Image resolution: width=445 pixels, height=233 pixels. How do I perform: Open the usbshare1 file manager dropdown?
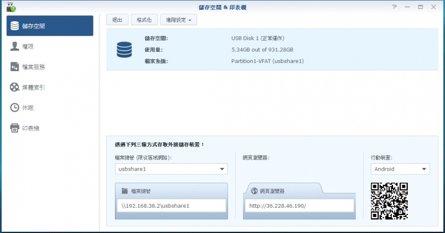pyautogui.click(x=171, y=169)
